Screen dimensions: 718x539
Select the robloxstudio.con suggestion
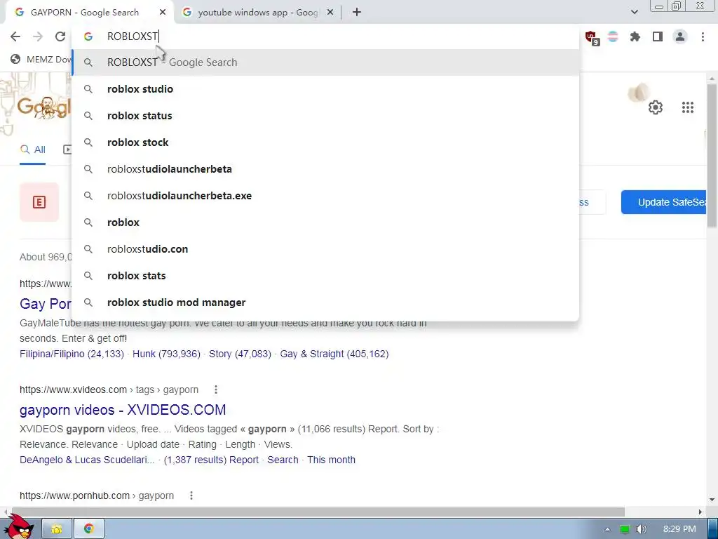tap(325, 249)
